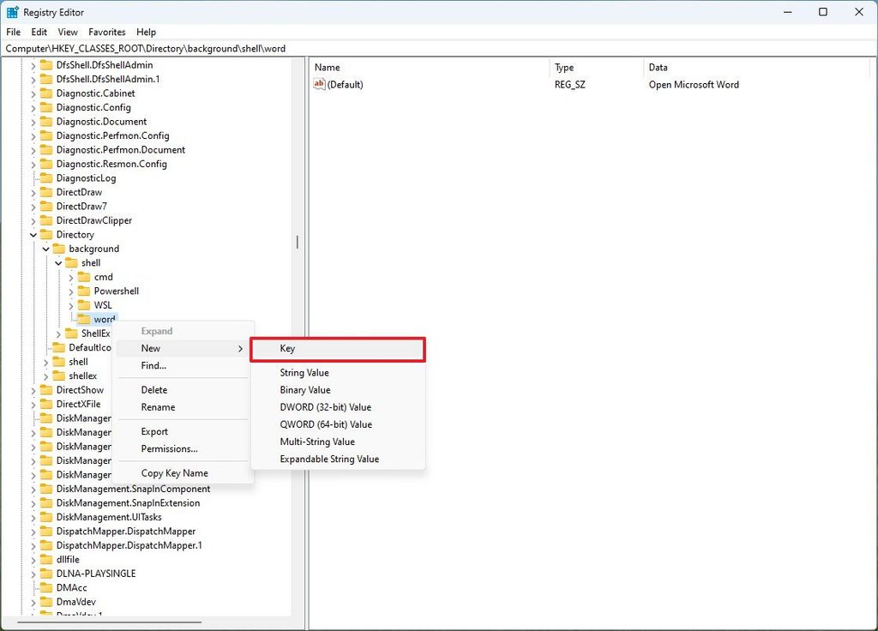Collapse the shell tree node
This screenshot has height=631, width=878.
point(58,262)
